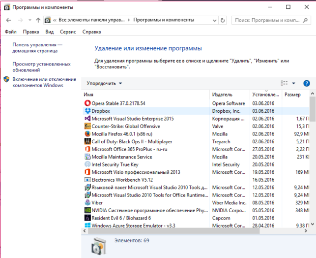
Task: Open Включение или отключение компонентов Windows
Action: click(x=44, y=82)
